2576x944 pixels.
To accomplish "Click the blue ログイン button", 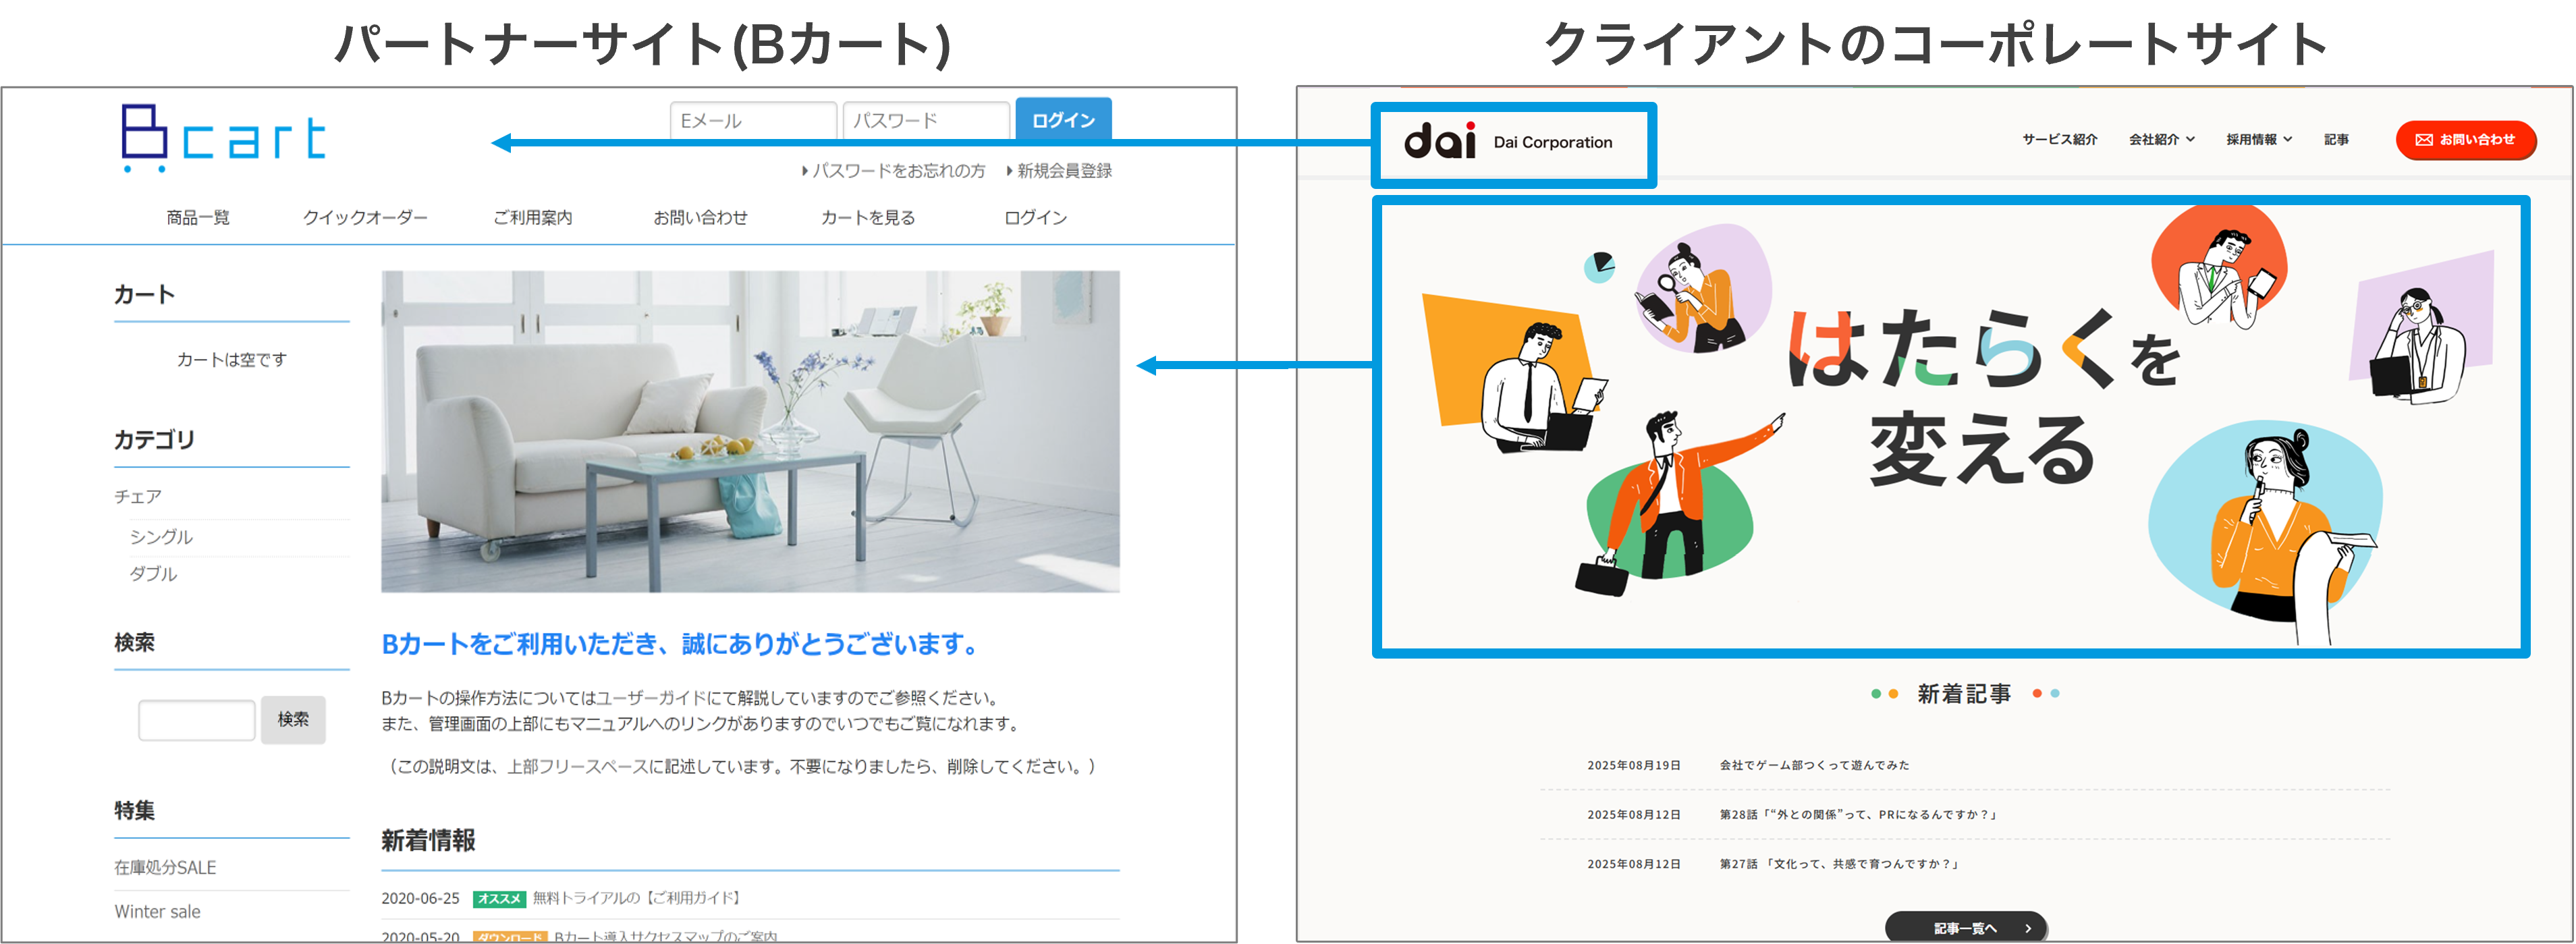I will point(1063,120).
